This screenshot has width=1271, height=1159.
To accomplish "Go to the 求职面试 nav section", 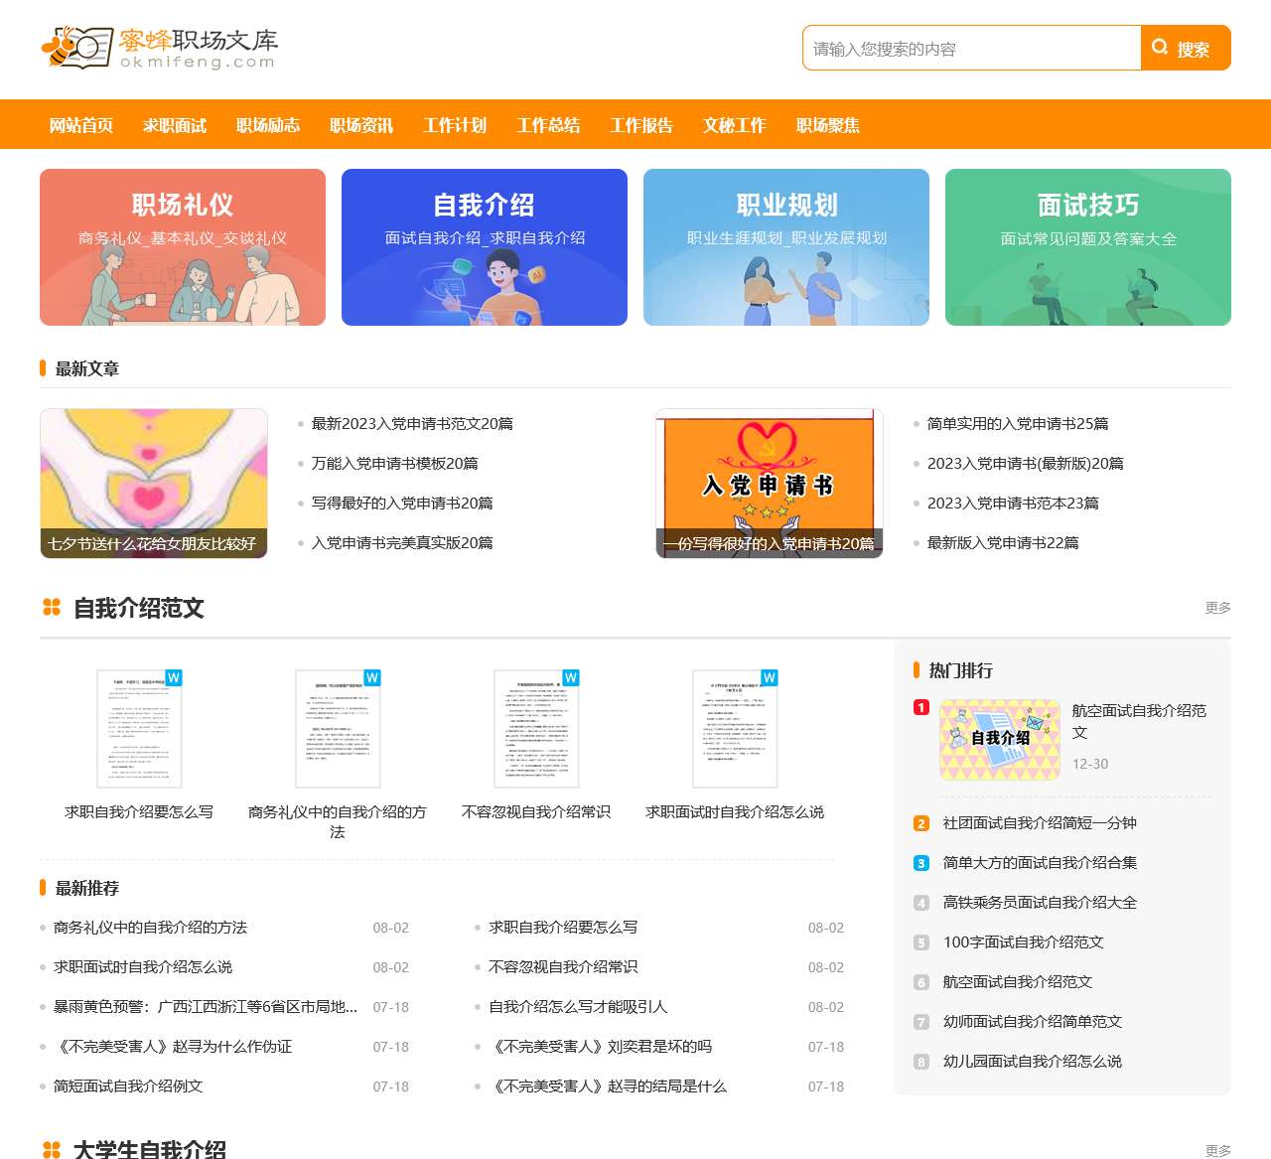I will coord(175,125).
